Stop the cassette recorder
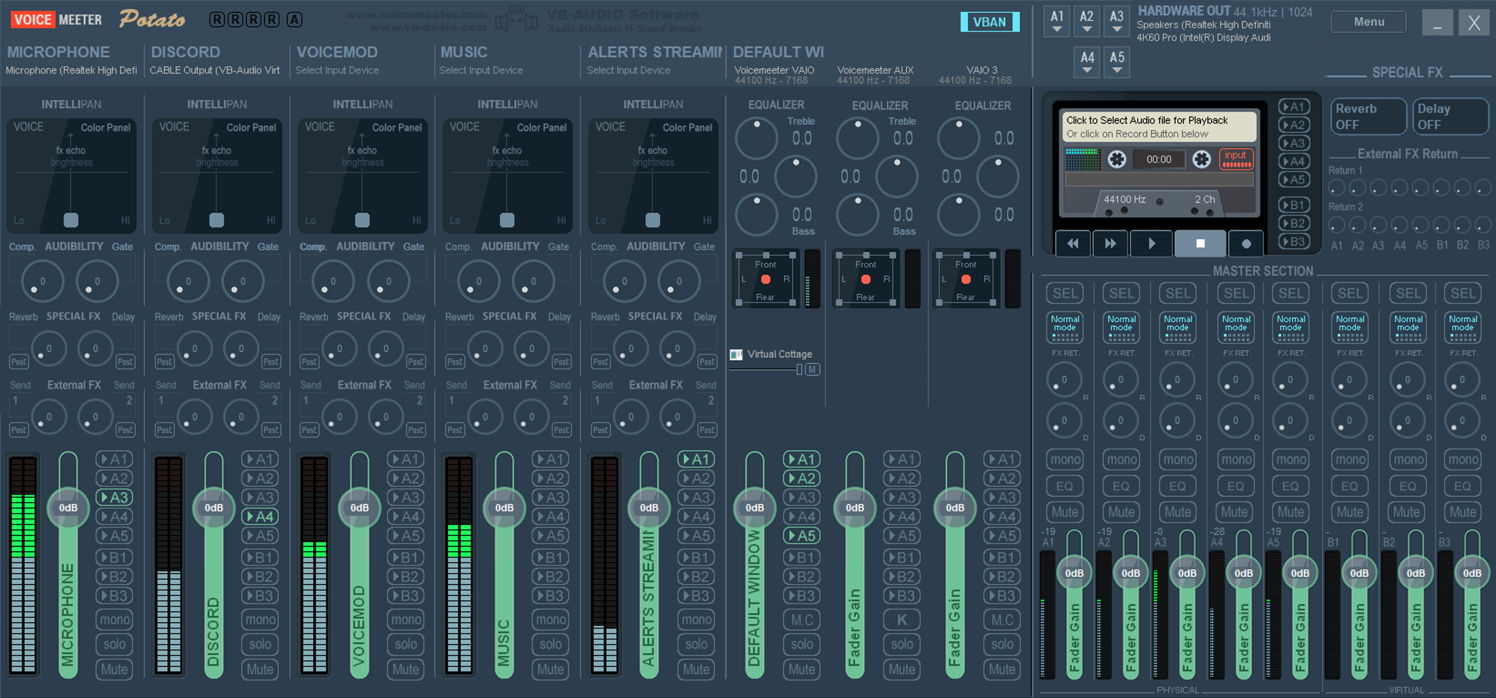This screenshot has width=1496, height=698. point(1200,244)
